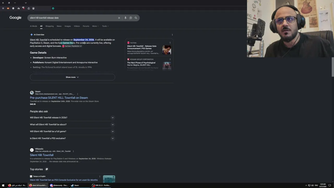Open the three-dot menu of the Tempo.co story
The width and height of the screenshot is (334, 188).
tap(100, 177)
